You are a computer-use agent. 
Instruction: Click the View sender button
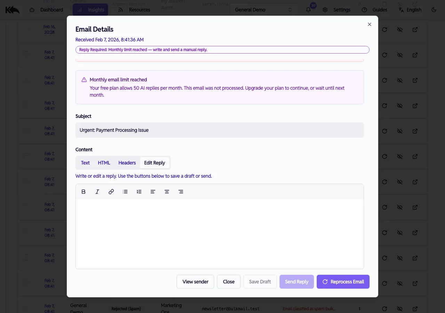(x=195, y=282)
